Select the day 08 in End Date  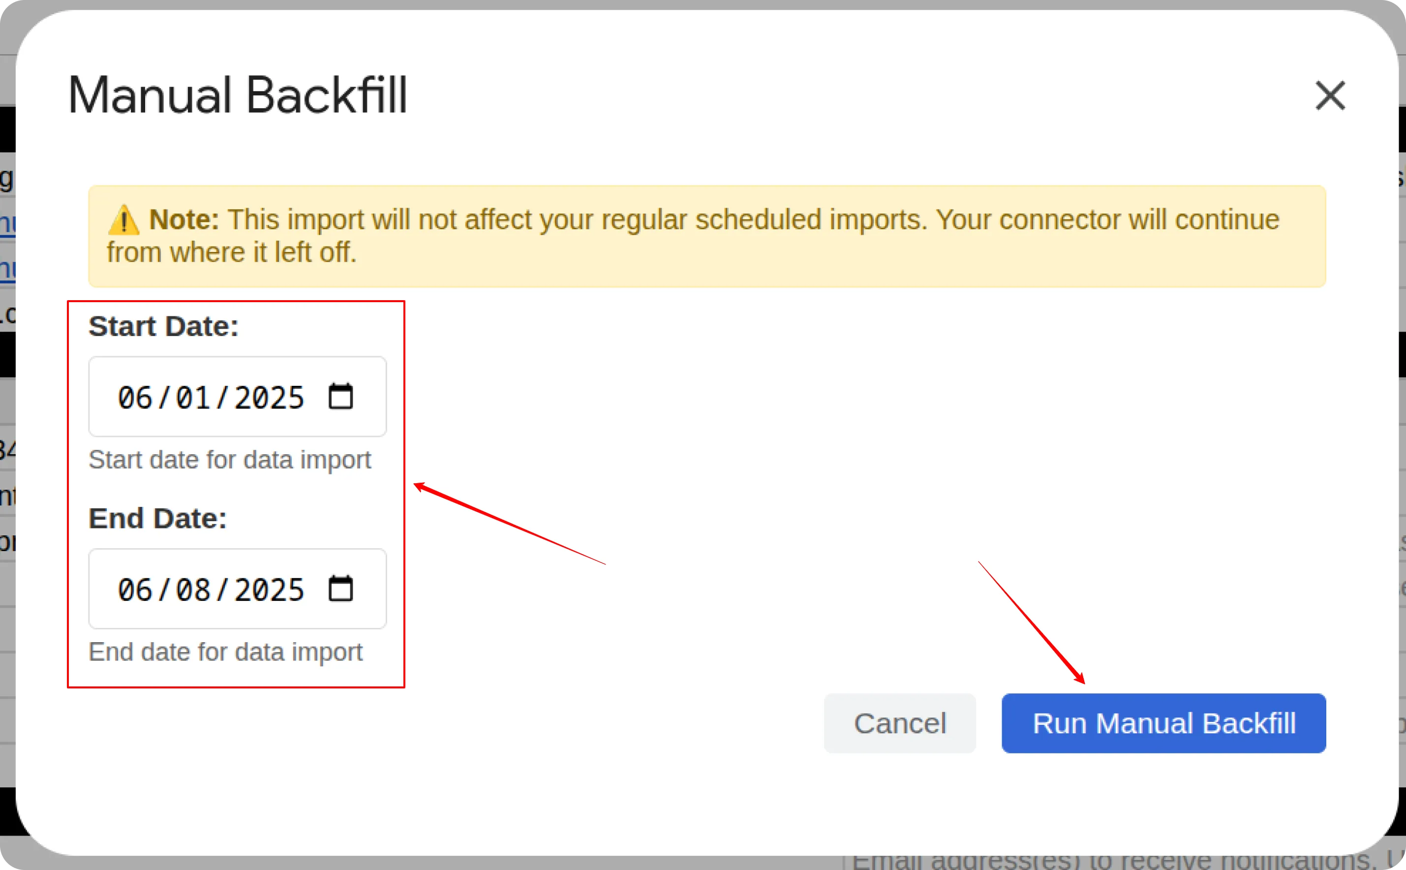(193, 590)
